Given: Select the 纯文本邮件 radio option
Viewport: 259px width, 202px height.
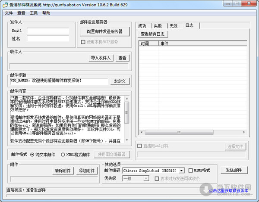Looking at the screenshot, I should [32, 155].
